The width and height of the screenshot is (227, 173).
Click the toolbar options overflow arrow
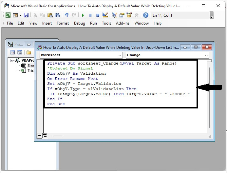point(212,15)
